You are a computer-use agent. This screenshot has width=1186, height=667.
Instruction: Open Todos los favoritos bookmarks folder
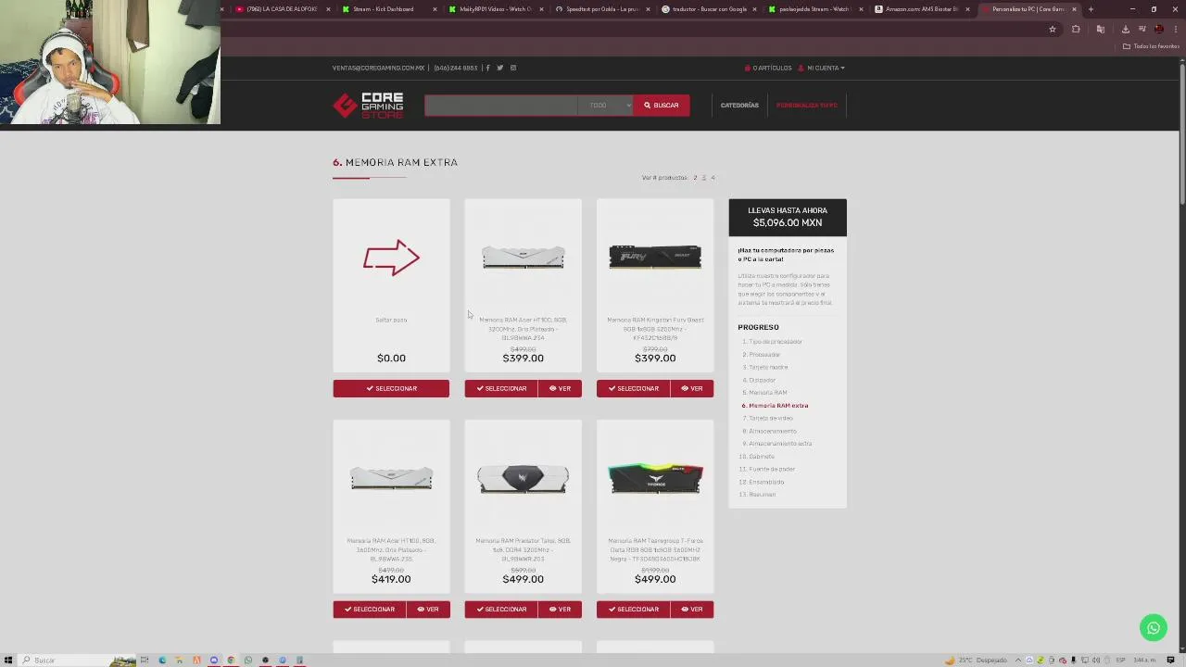1151,46
